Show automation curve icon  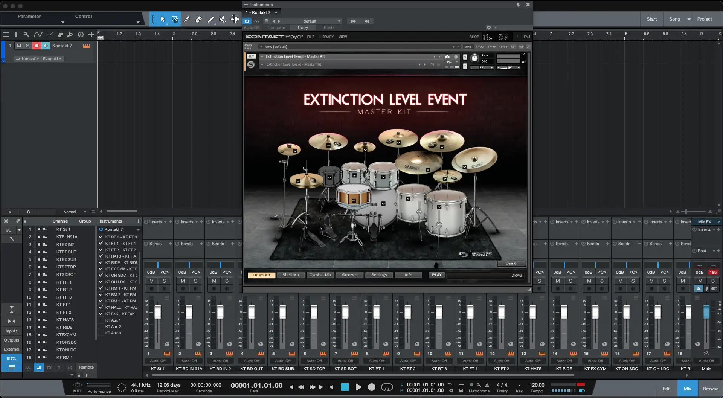pyautogui.click(x=38, y=34)
